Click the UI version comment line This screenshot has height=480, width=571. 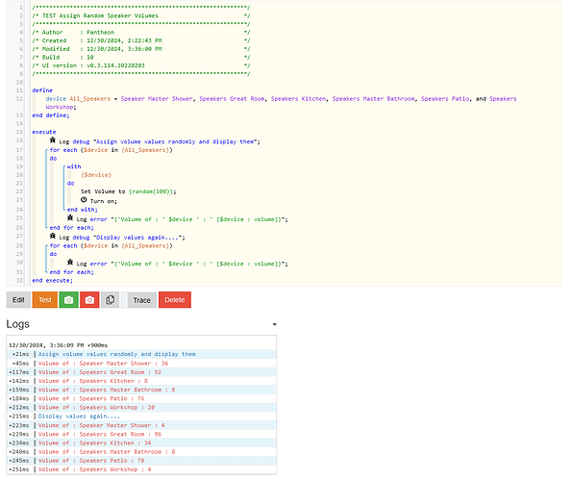tap(141, 65)
